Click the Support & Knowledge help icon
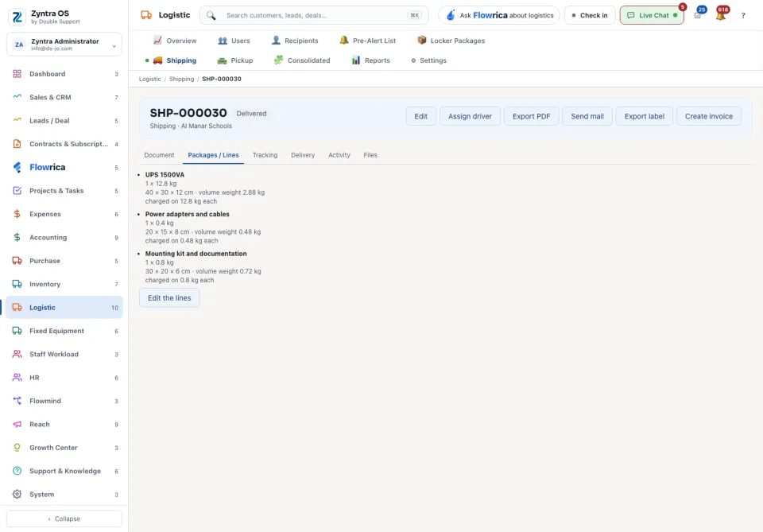The image size is (763, 532). click(17, 471)
